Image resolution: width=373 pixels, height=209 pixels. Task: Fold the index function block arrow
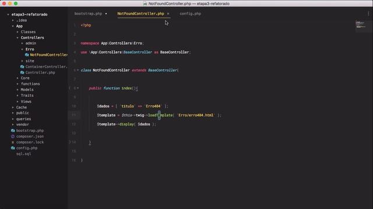pyautogui.click(x=78, y=88)
